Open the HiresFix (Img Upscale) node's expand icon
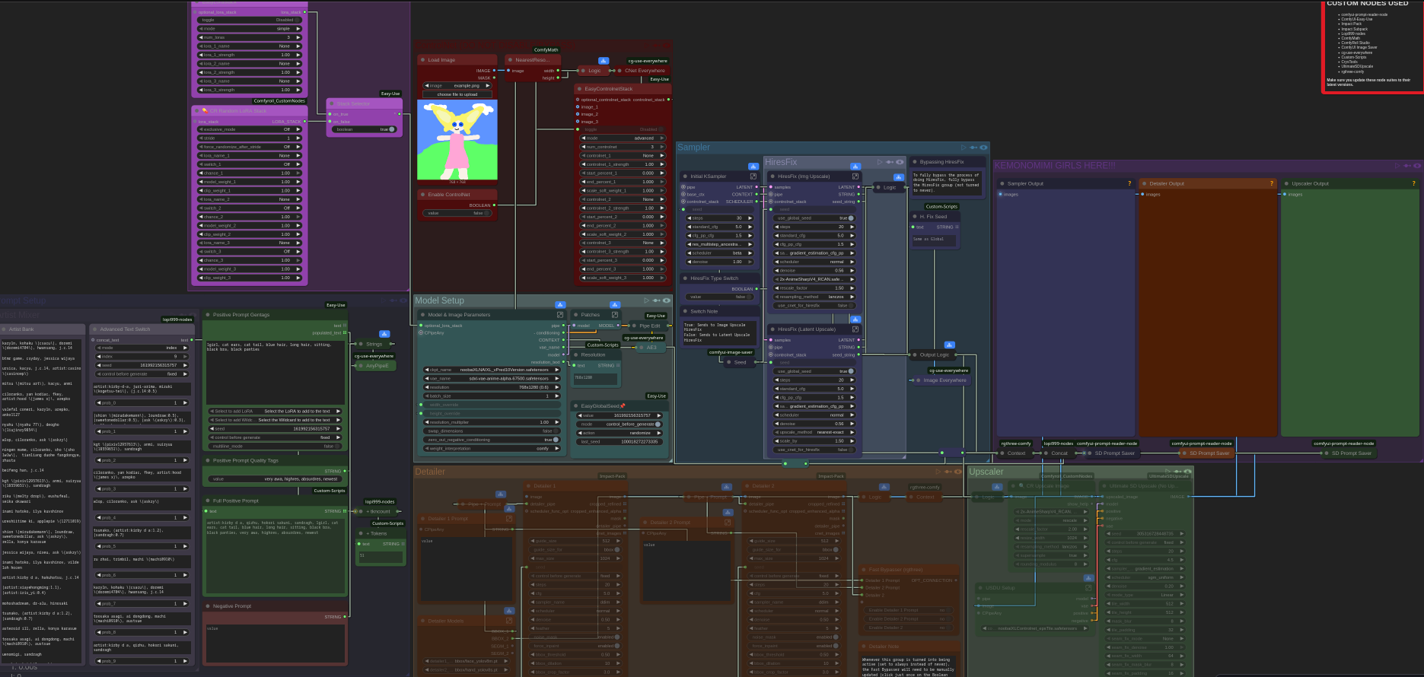Image resolution: width=1424 pixels, height=677 pixels. pyautogui.click(x=855, y=176)
